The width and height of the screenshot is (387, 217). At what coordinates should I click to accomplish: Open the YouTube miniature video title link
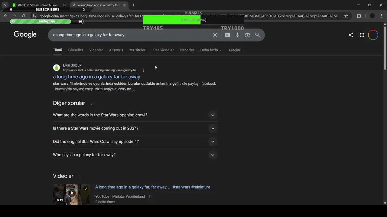(153, 187)
